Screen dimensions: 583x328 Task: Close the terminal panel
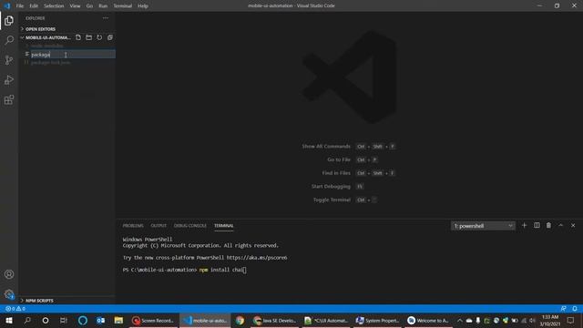pos(573,225)
